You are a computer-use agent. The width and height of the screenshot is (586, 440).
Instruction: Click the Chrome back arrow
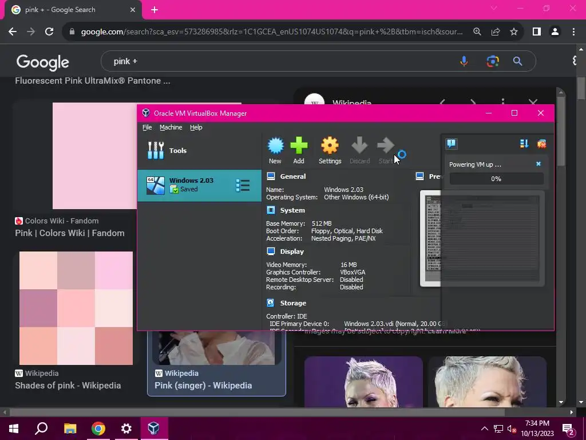(x=13, y=32)
